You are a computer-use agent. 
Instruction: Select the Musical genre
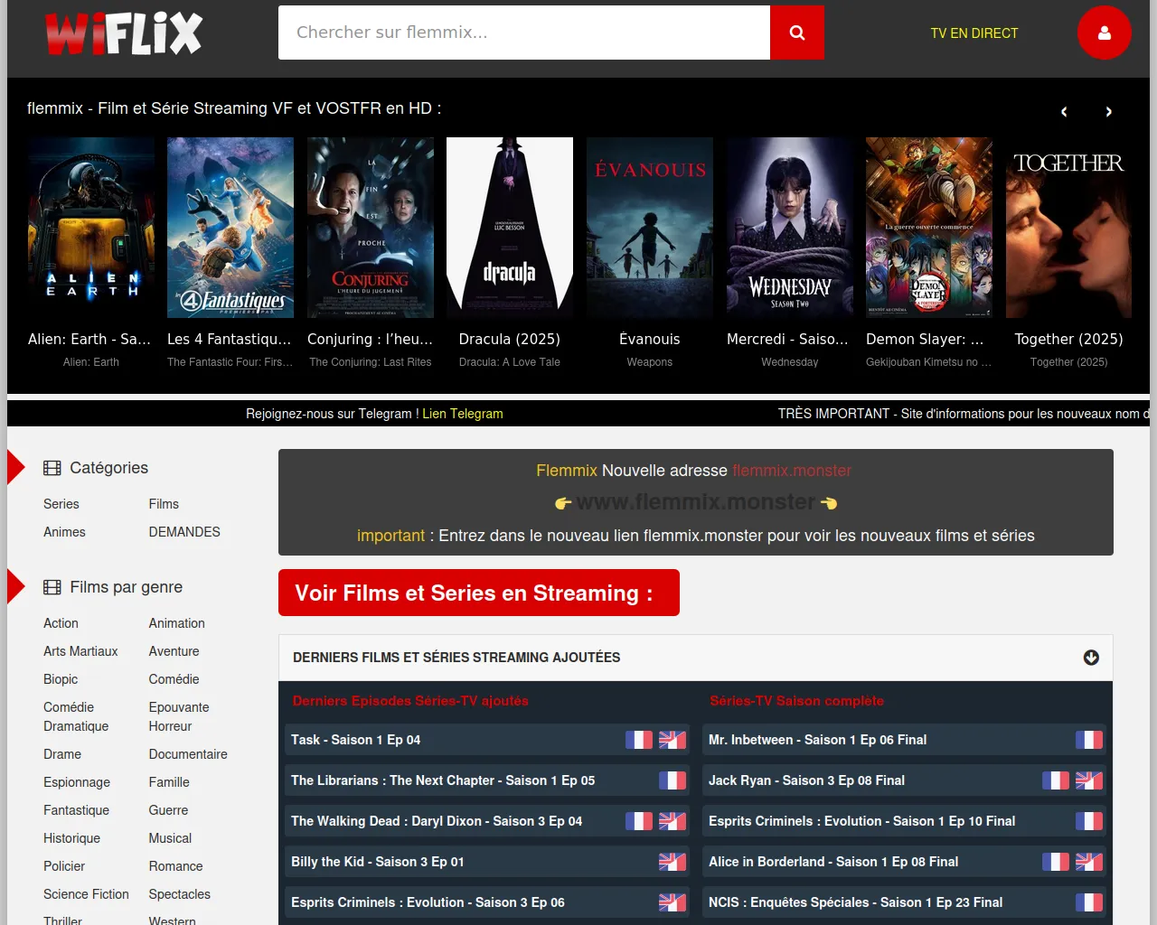(x=171, y=838)
